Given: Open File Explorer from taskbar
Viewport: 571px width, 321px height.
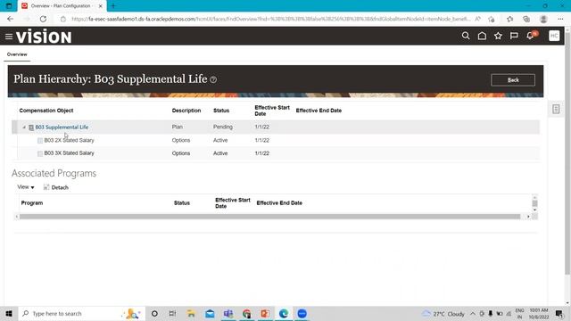Looking at the screenshot, I should tap(191, 313).
